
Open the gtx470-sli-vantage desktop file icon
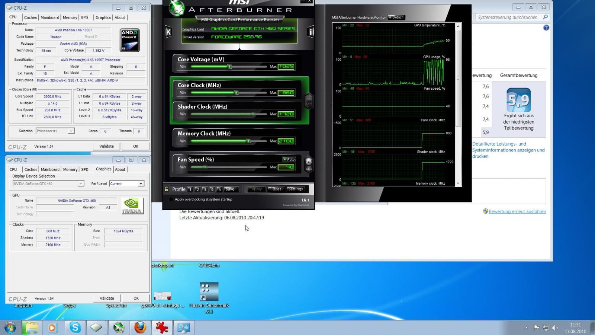click(x=163, y=296)
